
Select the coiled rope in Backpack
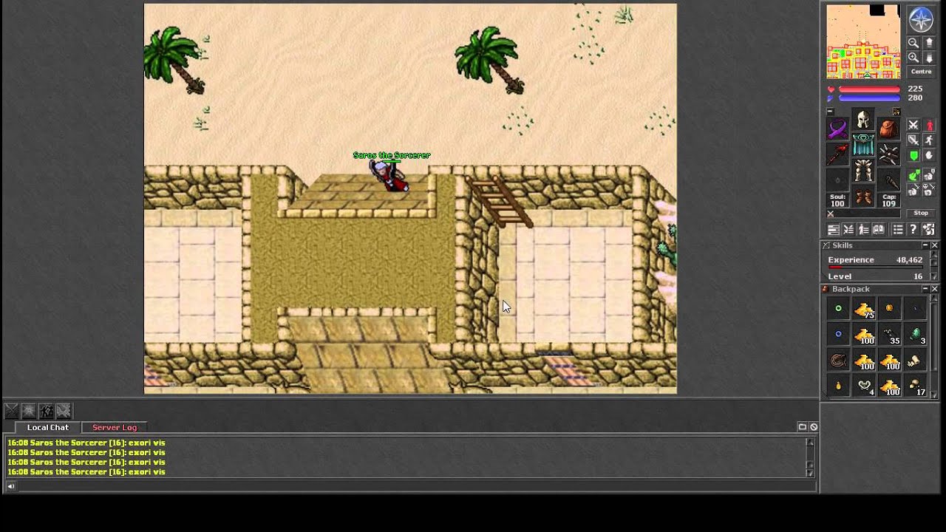pyautogui.click(x=838, y=361)
